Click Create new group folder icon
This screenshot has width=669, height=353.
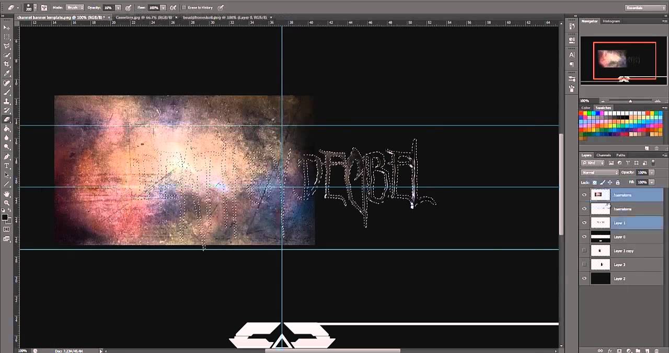tap(638, 350)
